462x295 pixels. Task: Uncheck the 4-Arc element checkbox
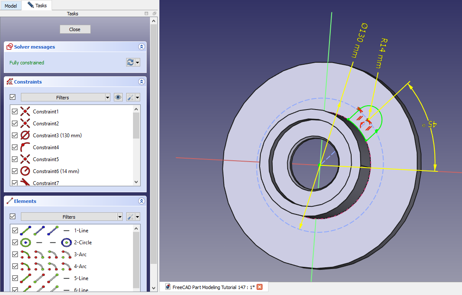point(15,266)
